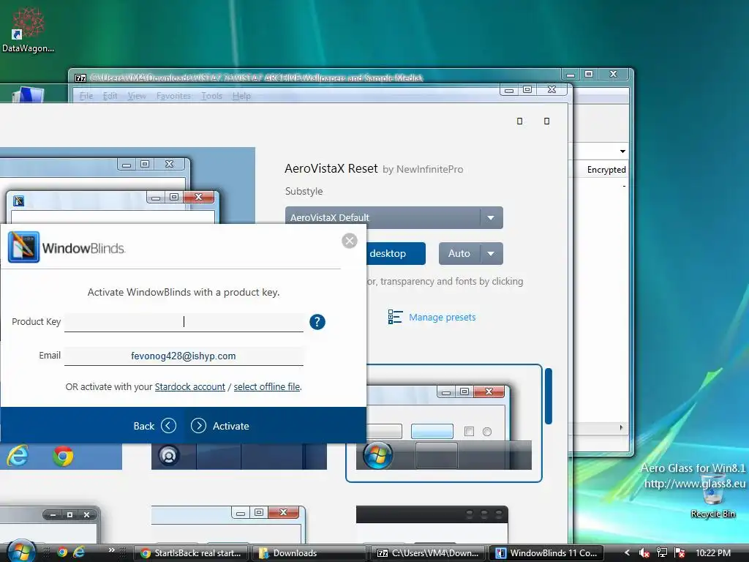The image size is (749, 562).
Task: Click the muted volume tray icon
Action: pyautogui.click(x=644, y=553)
